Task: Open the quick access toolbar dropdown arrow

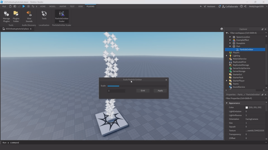Action: (36, 7)
